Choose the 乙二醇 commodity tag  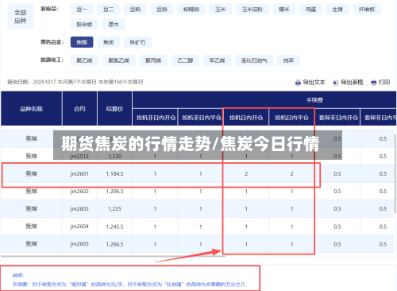(x=185, y=60)
